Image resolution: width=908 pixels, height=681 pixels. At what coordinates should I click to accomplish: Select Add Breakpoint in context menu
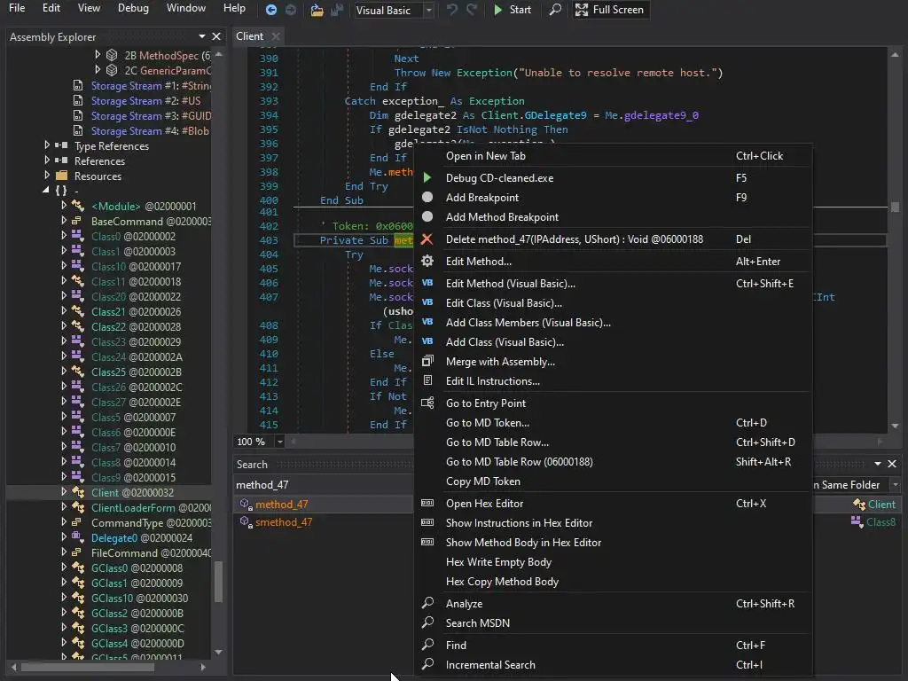coord(481,198)
